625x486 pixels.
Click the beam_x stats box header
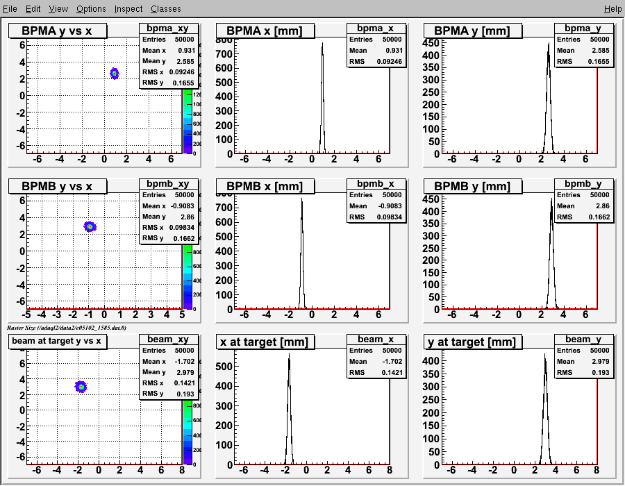pyautogui.click(x=376, y=339)
